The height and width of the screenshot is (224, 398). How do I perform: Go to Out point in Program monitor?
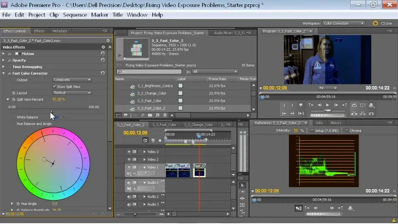tap(292, 113)
